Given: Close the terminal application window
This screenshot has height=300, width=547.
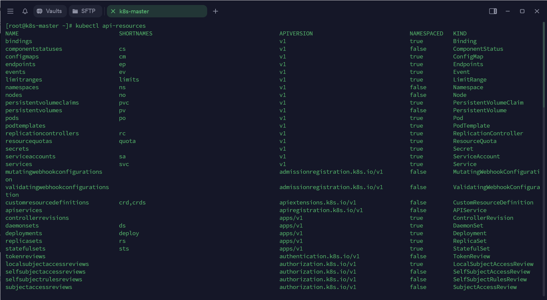Looking at the screenshot, I should (537, 11).
